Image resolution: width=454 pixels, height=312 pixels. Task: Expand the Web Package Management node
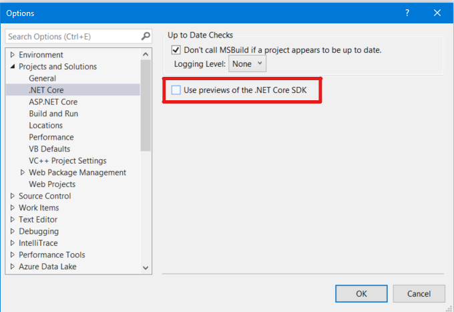click(23, 172)
